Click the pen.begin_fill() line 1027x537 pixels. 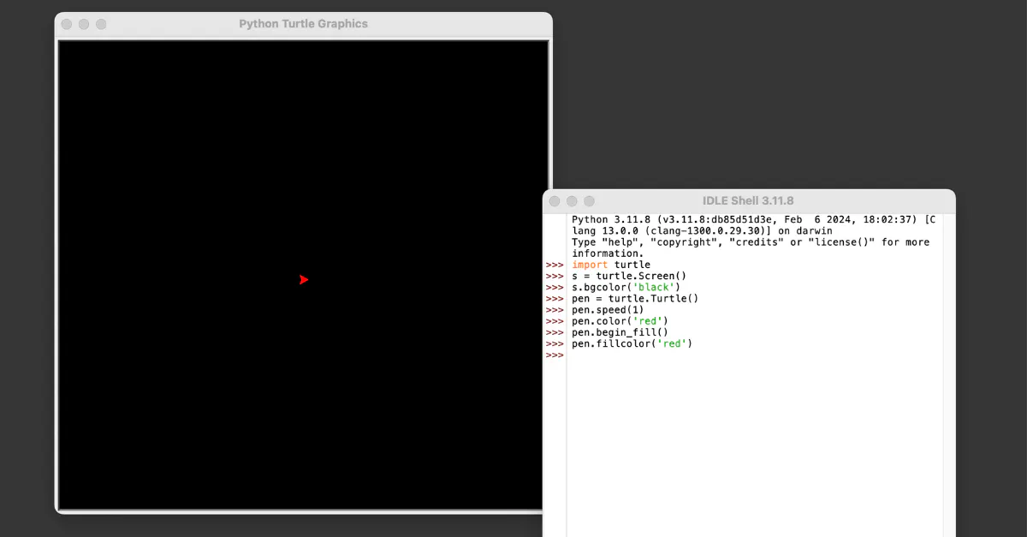pyautogui.click(x=620, y=332)
